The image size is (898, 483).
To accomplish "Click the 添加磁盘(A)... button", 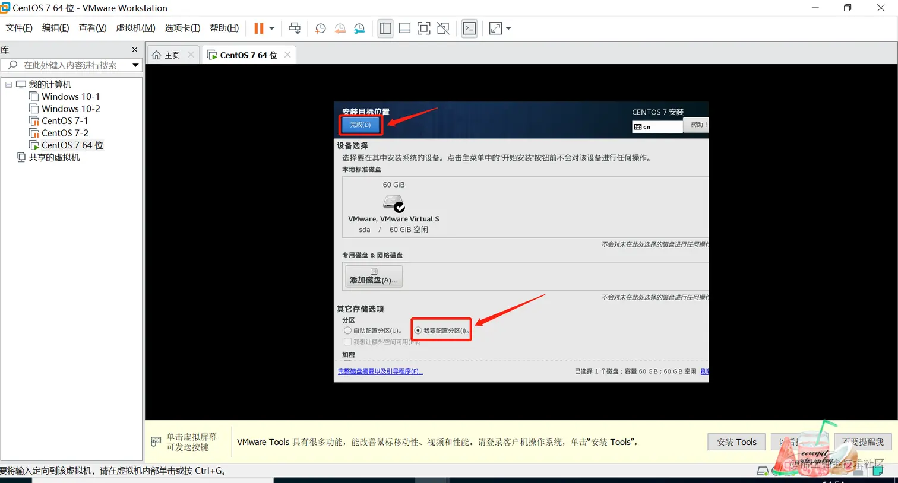I will (374, 277).
